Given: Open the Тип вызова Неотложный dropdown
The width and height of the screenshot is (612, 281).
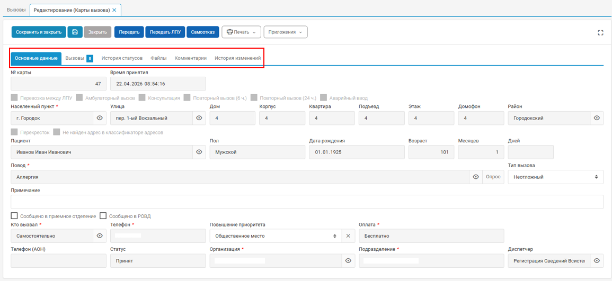Looking at the screenshot, I should tap(555, 177).
